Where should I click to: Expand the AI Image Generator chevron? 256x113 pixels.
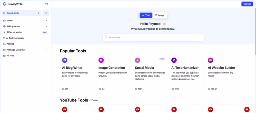(x=46, y=50)
